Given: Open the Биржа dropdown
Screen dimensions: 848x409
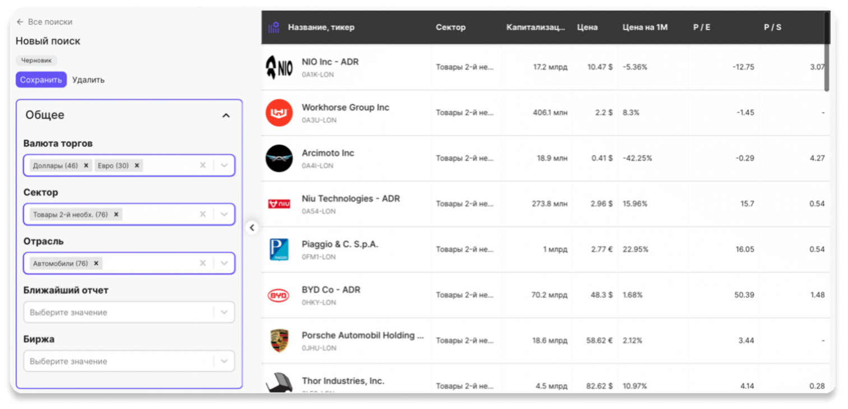Looking at the screenshot, I should [x=129, y=361].
